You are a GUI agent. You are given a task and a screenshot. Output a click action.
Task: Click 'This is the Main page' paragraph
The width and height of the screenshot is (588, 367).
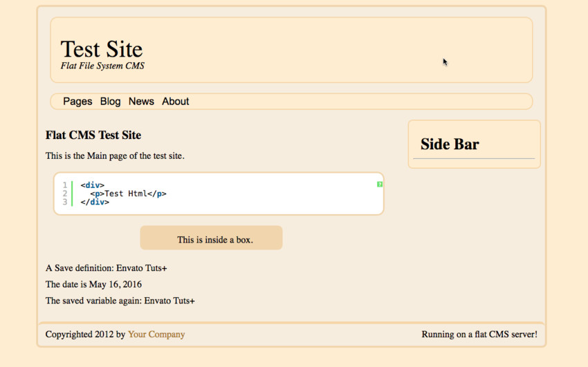coord(115,156)
